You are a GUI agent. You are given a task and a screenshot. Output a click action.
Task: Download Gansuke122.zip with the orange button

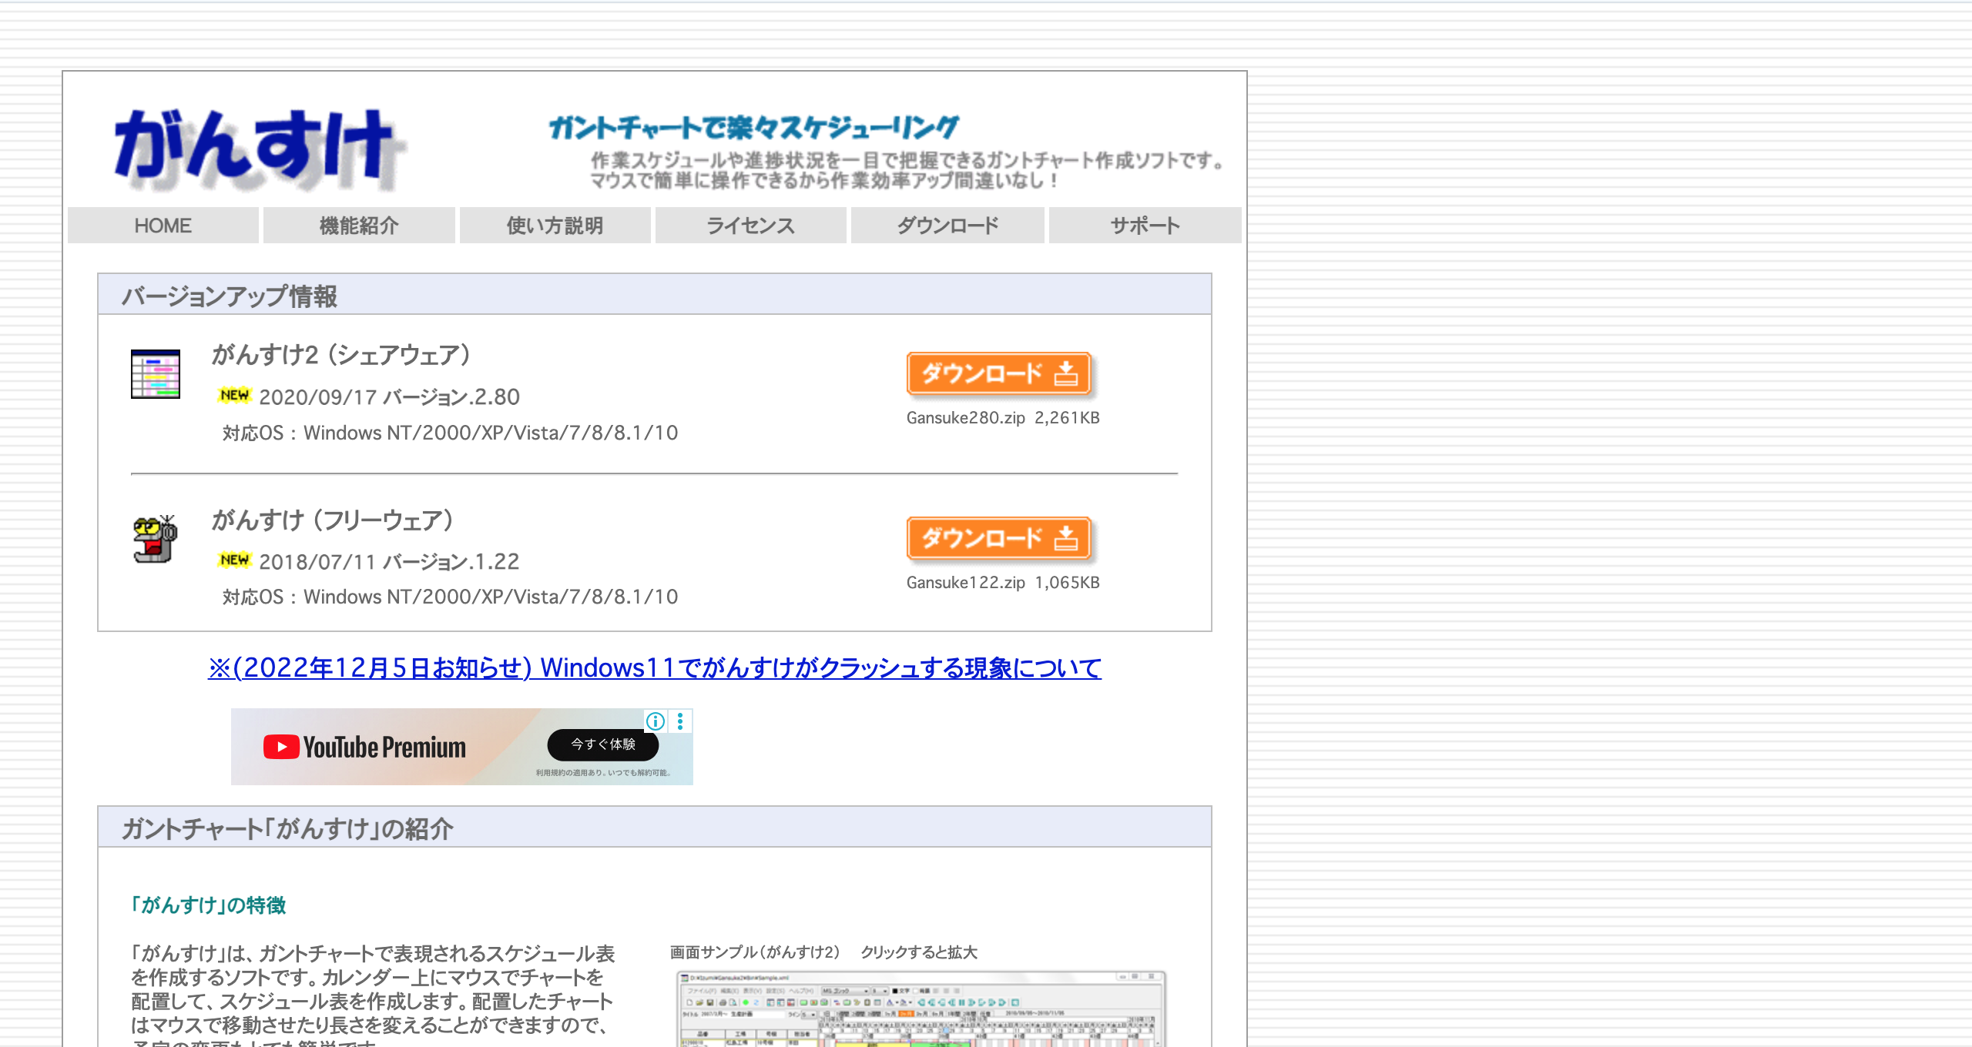(x=1000, y=539)
